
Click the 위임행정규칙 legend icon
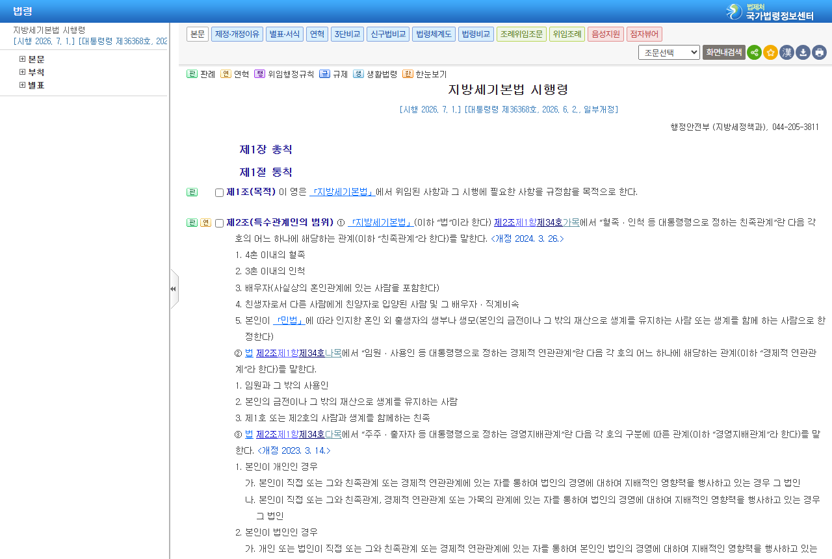coord(259,74)
